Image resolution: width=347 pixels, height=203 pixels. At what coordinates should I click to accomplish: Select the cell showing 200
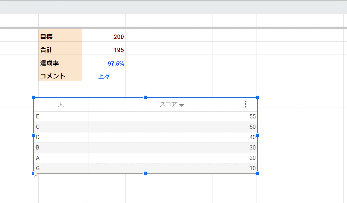click(104, 35)
